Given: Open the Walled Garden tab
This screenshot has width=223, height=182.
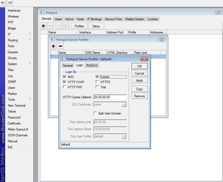Looking at the screenshot, I should point(135,19).
